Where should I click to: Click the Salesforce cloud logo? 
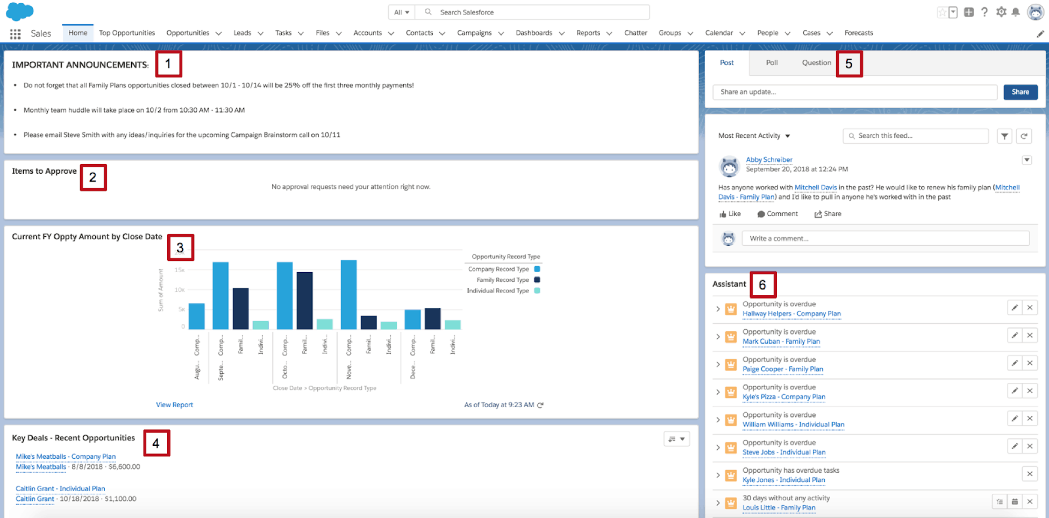tap(19, 11)
